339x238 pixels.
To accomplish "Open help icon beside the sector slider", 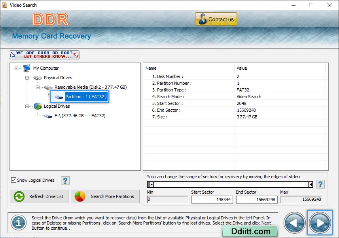I will pyautogui.click(x=320, y=185).
